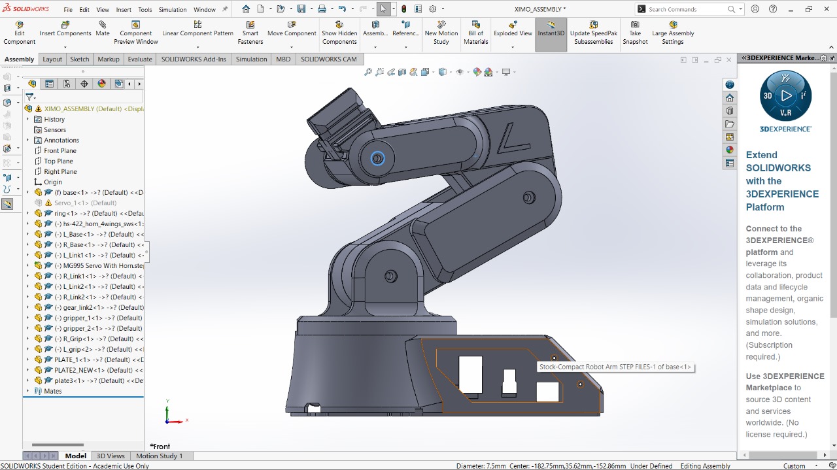Open Linear Component Pattern dropdown arrow
Image resolution: width=837 pixels, height=470 pixels.
coord(197,47)
